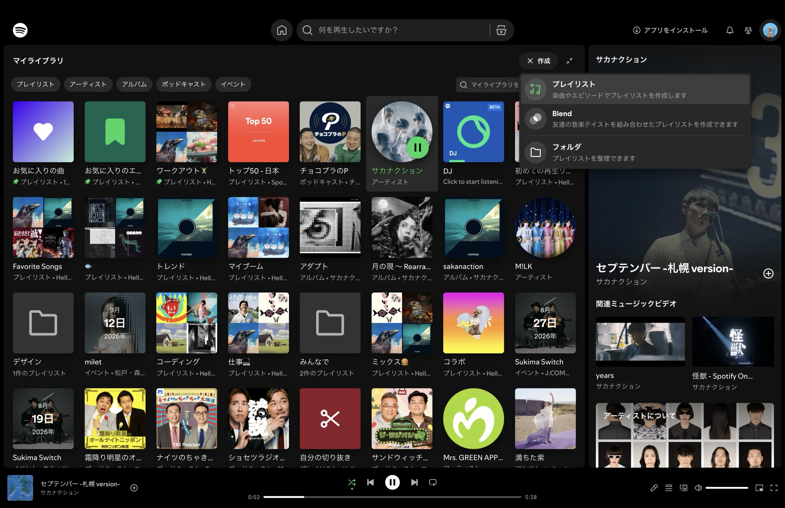Open お気に入りの曲 liked songs playlist
The image size is (785, 508).
tap(43, 144)
